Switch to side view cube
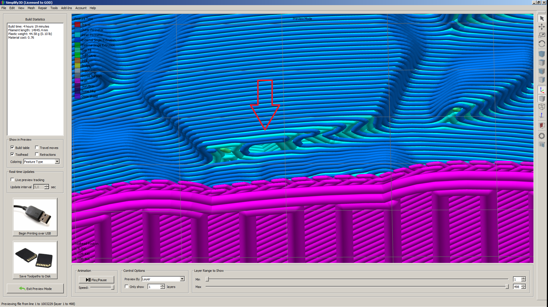The image size is (548, 307). coord(542,79)
